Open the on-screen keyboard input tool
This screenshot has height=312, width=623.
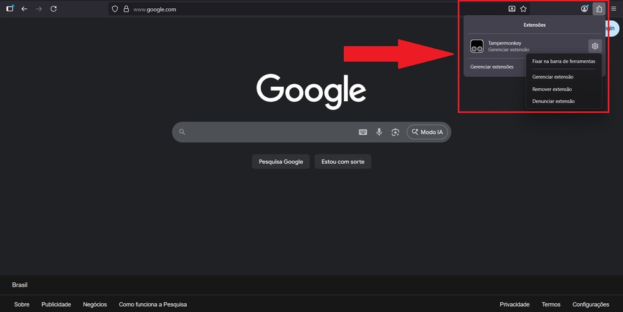pos(363,132)
